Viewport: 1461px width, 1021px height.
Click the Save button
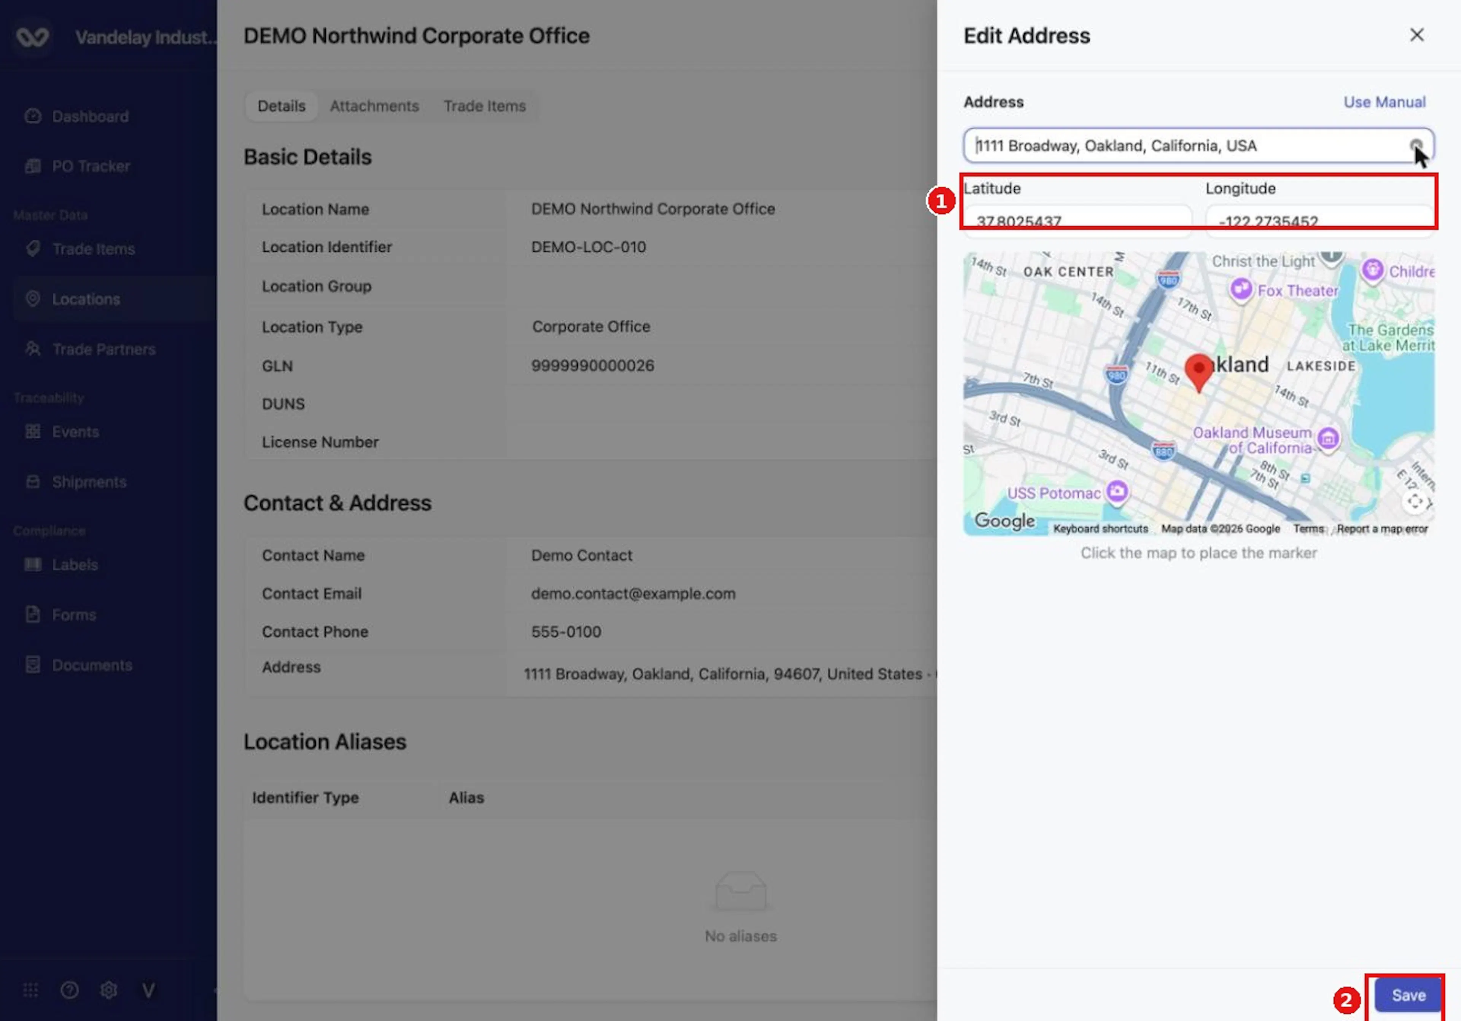click(1408, 995)
